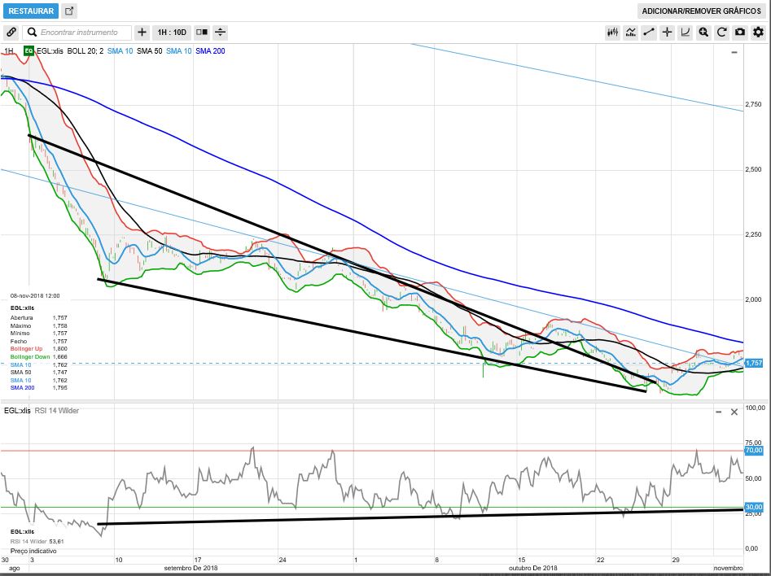Open chart settings gear icon

point(758,33)
